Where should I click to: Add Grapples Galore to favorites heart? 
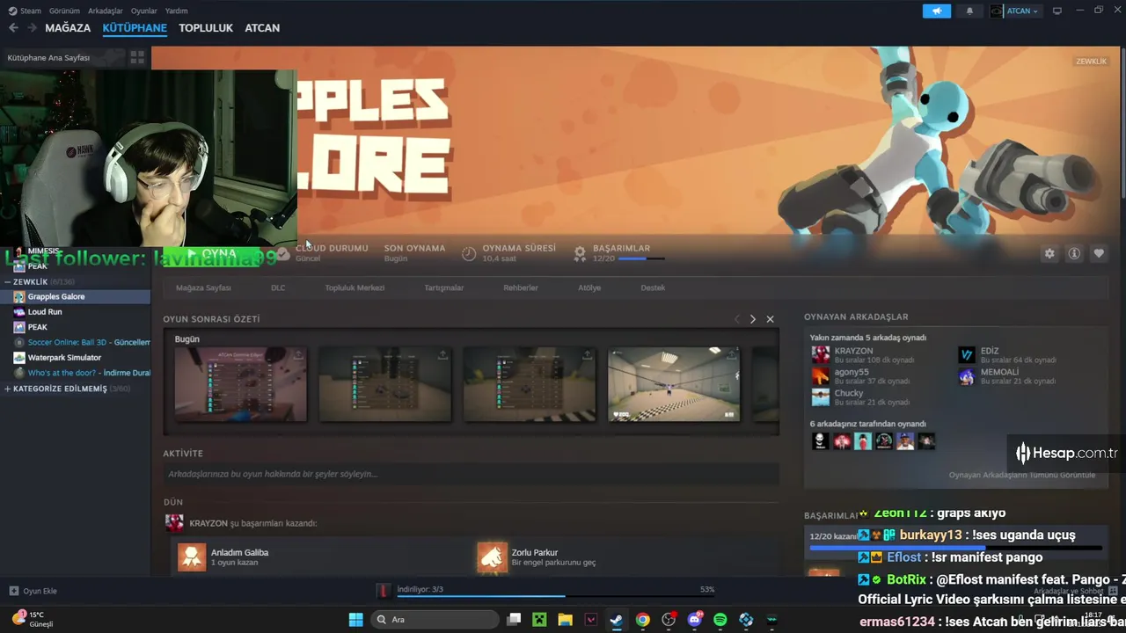[x=1099, y=253]
